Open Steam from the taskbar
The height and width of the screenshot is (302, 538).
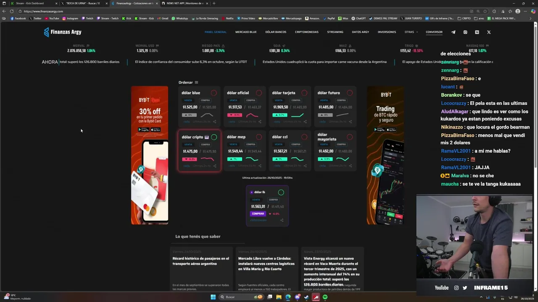coord(306,297)
